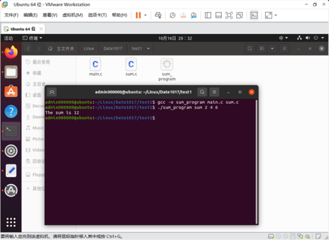
Task: Click the search icon in terminal header
Action: pos(202,92)
